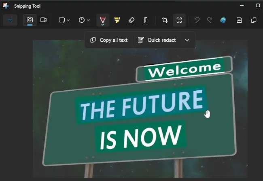This screenshot has height=181, width=263.
Task: Select the red Ballpoint pen tool
Action: point(103,20)
